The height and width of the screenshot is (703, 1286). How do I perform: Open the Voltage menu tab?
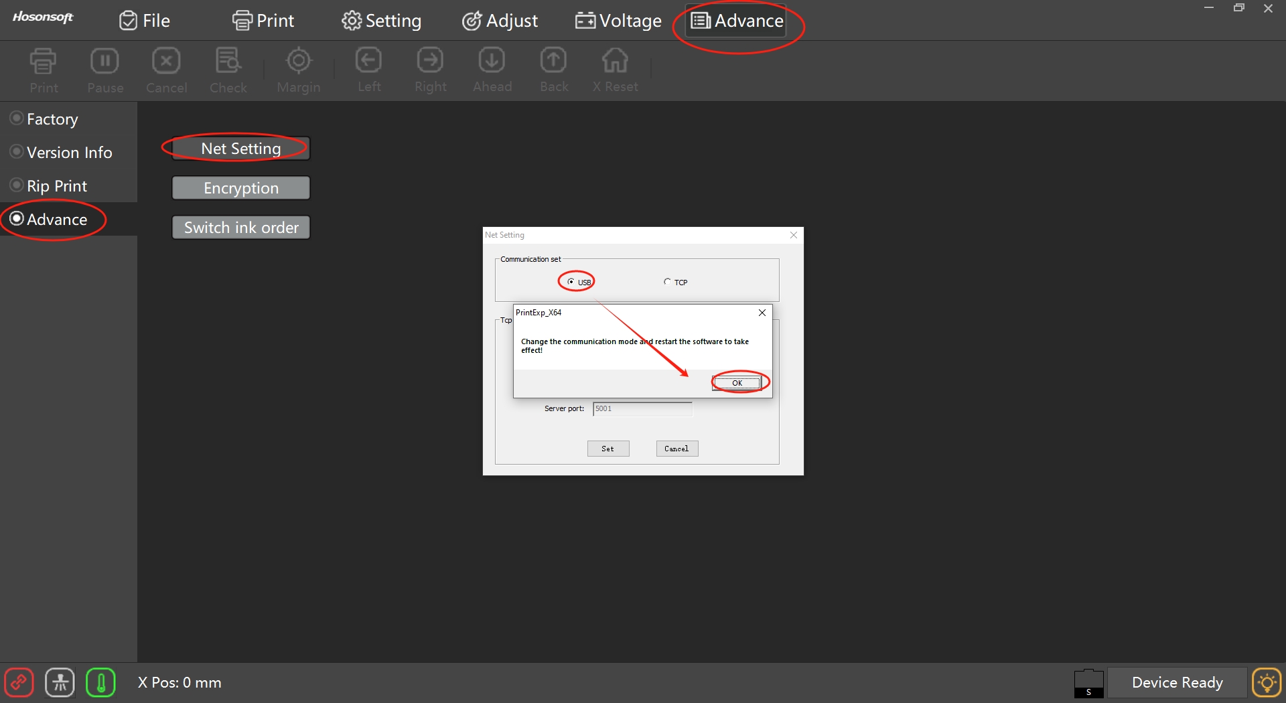point(618,21)
